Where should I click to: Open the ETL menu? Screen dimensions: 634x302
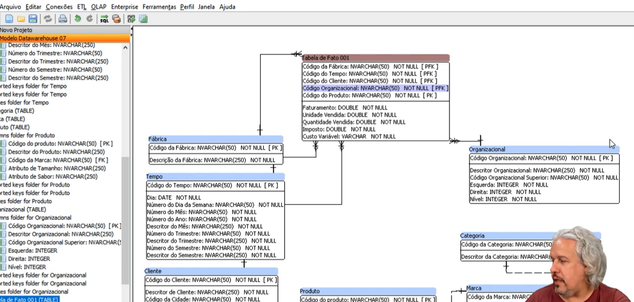(x=82, y=7)
